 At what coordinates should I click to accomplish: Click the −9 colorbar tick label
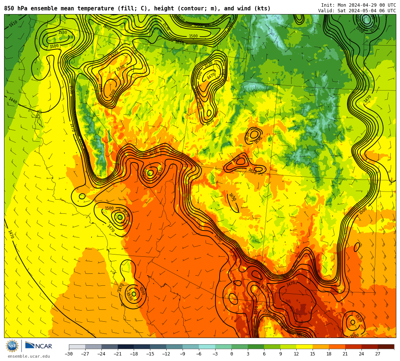[183, 354]
